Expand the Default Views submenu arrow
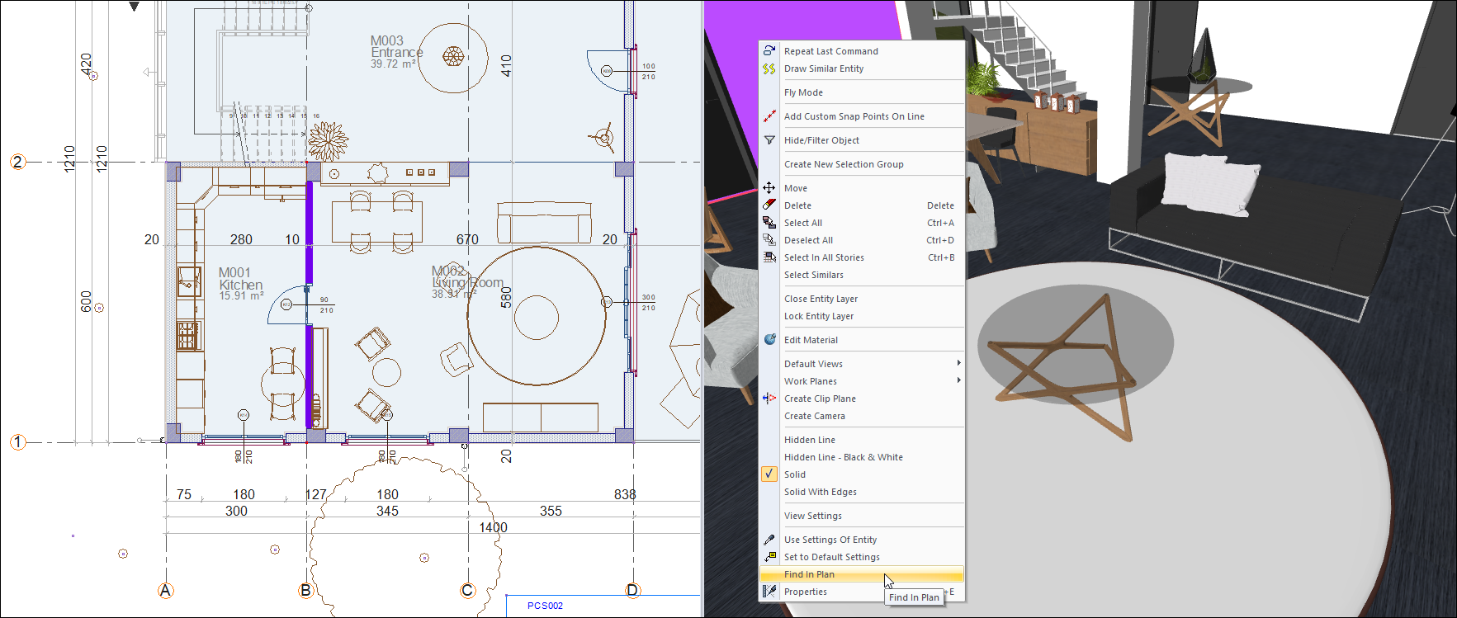Viewport: 1457px width, 618px height. (x=958, y=364)
